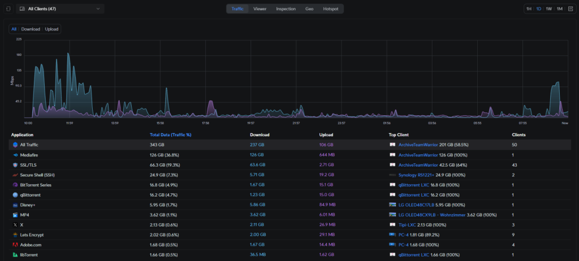Click the Disney+ application icon
579x261 pixels.
[x=15, y=205]
